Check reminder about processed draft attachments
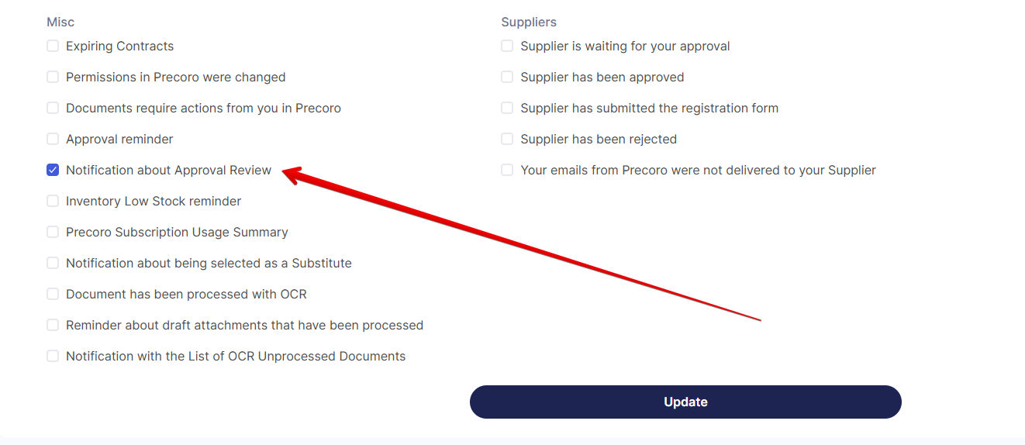Image resolution: width=1025 pixels, height=445 pixels. pyautogui.click(x=53, y=326)
